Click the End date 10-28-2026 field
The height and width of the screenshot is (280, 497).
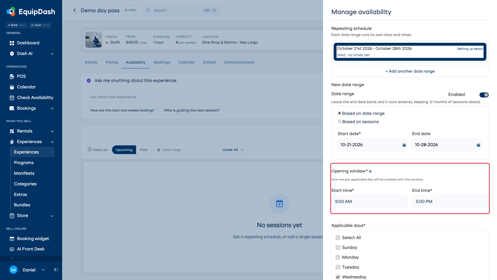point(447,145)
